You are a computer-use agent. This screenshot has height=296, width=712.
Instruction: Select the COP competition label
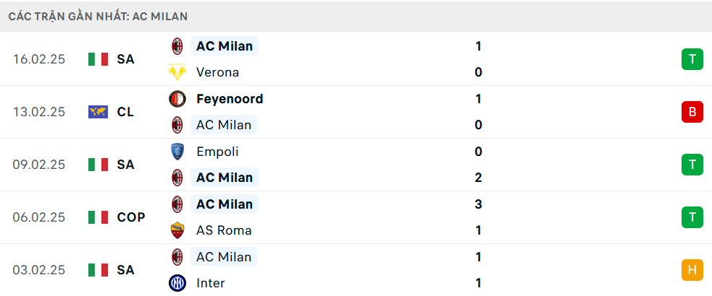[x=131, y=217]
